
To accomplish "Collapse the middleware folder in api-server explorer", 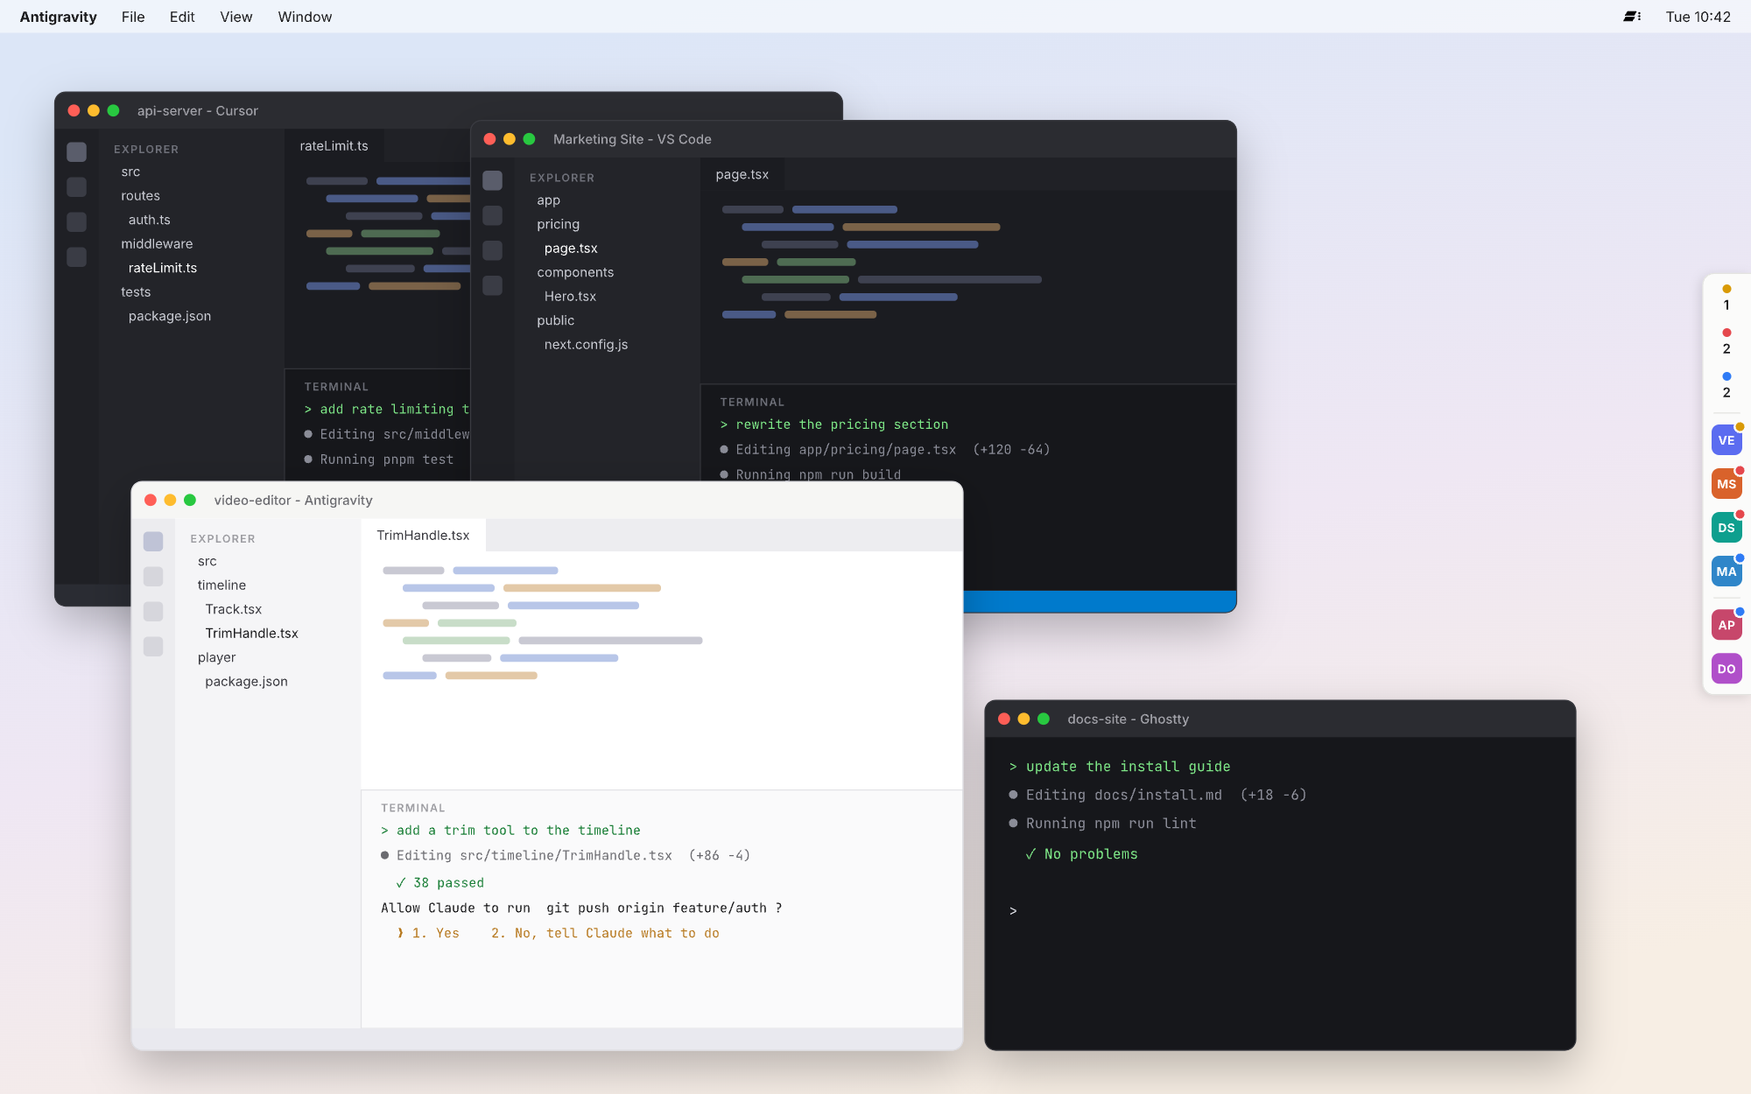I will [x=157, y=243].
